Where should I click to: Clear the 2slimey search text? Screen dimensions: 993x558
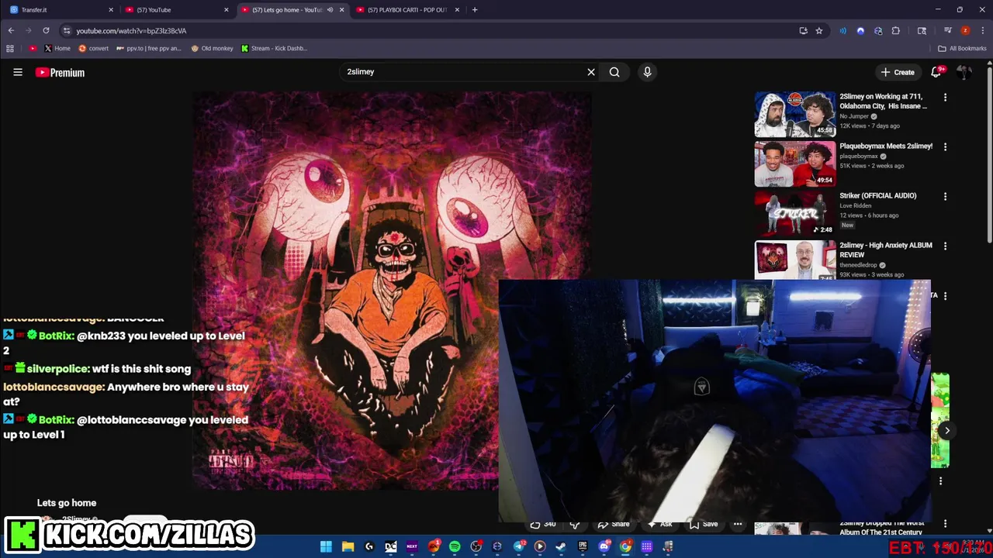[591, 72]
